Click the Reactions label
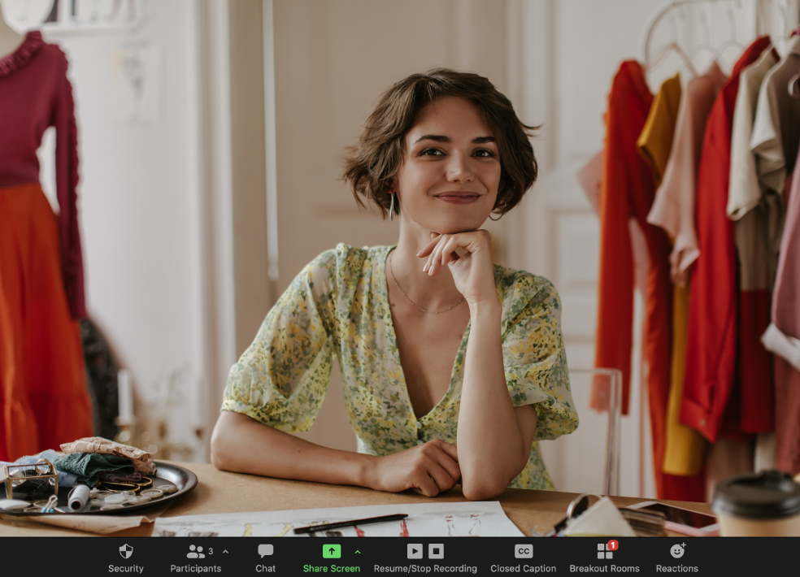The width and height of the screenshot is (800, 577). coord(677,568)
